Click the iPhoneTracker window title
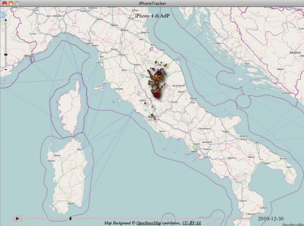The image size is (304, 226). pyautogui.click(x=152, y=3)
